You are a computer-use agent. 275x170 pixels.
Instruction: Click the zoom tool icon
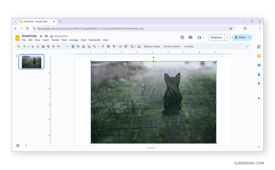(x=53, y=47)
